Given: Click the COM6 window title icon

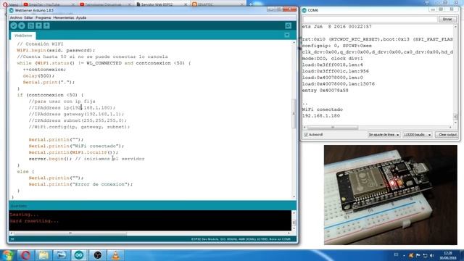Looking at the screenshot, I should tap(304, 10).
